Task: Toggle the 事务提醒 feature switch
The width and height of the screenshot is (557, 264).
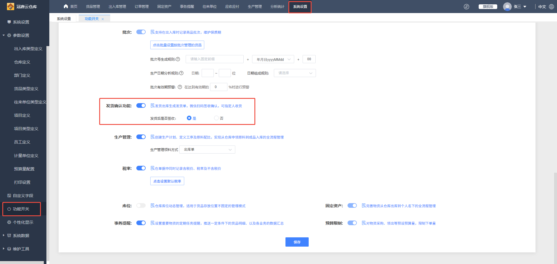Action: click(x=141, y=223)
